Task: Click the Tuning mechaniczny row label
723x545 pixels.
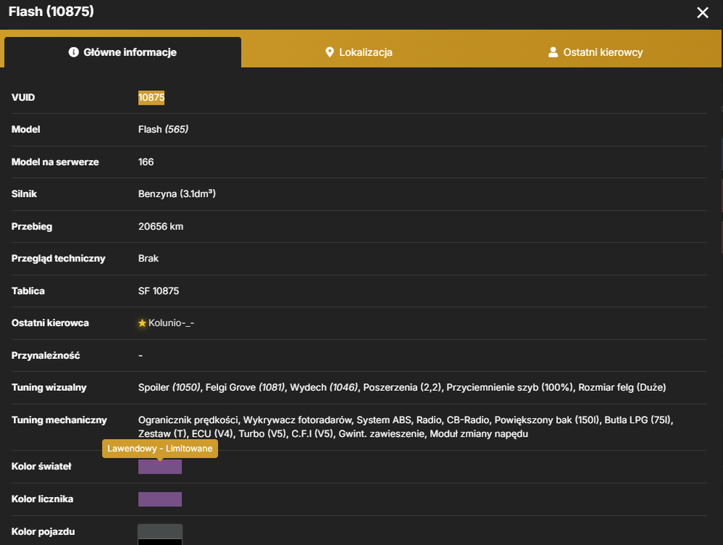Action: (x=59, y=420)
